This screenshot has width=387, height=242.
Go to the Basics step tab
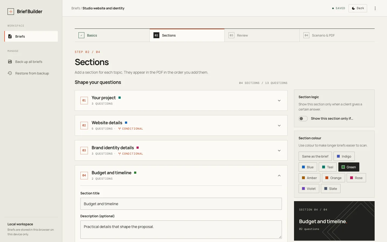pos(112,35)
